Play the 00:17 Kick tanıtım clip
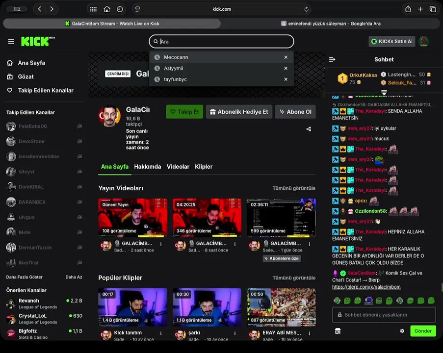Viewport: 443px width, 353px height. pos(132,307)
